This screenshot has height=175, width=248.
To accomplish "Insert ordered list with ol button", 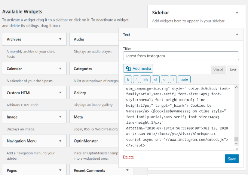I will [x=165, y=79].
